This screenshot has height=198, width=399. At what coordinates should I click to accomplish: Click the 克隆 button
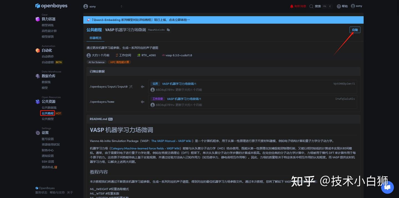click(355, 30)
